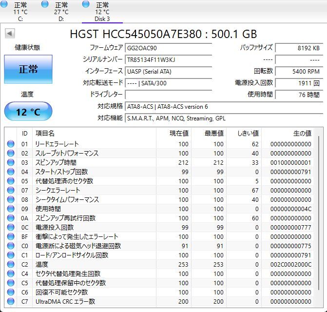
Task: Click the 12 °C temperature button
Action: coord(28,111)
